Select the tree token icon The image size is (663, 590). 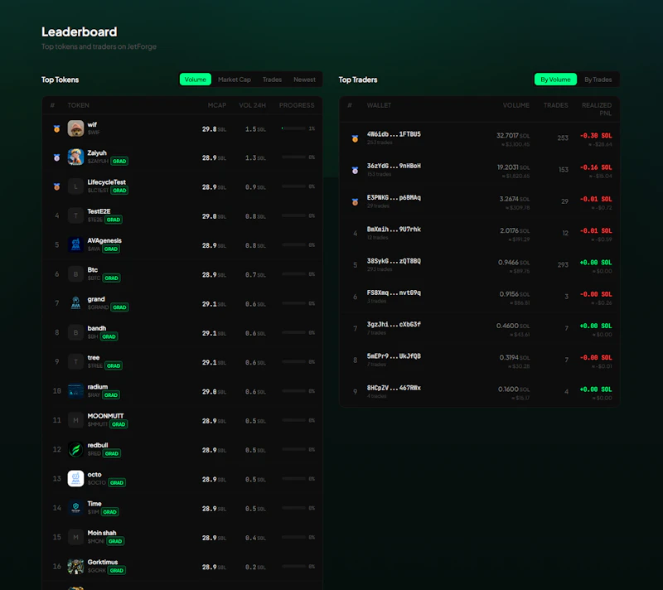pos(75,362)
